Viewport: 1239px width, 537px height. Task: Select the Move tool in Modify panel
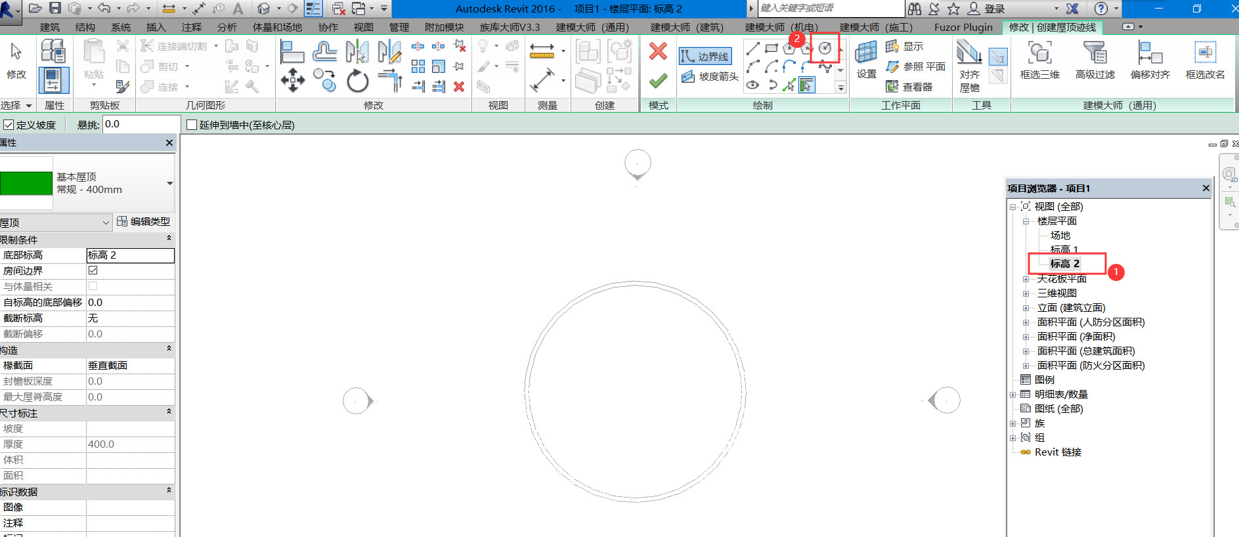point(292,81)
